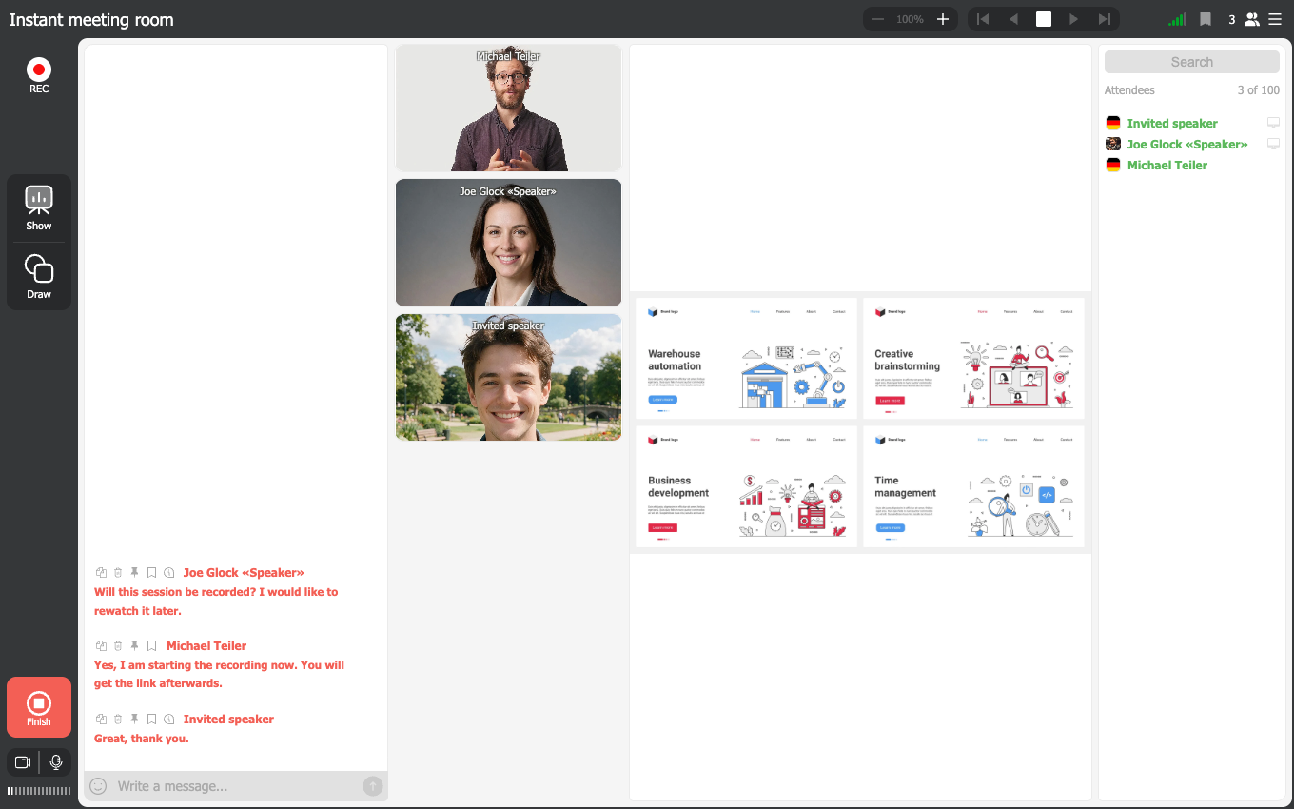Viewport: 1294px width, 809px height.
Task: Open the Time management slide
Action: [x=973, y=486]
